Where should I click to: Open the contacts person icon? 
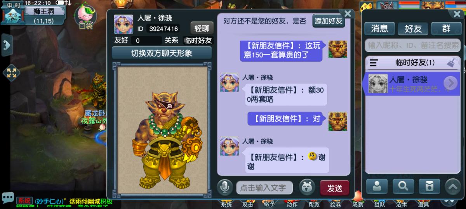(x=377, y=186)
